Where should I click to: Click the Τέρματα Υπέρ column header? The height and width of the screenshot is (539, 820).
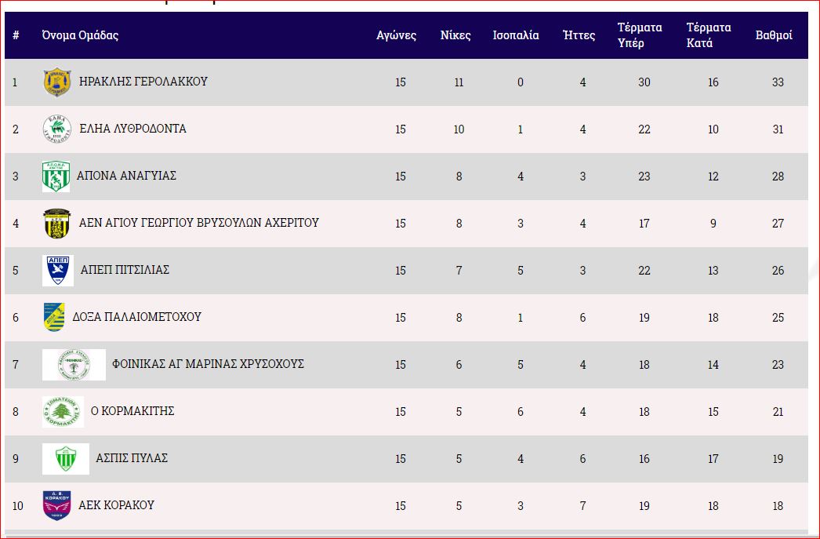click(x=640, y=35)
